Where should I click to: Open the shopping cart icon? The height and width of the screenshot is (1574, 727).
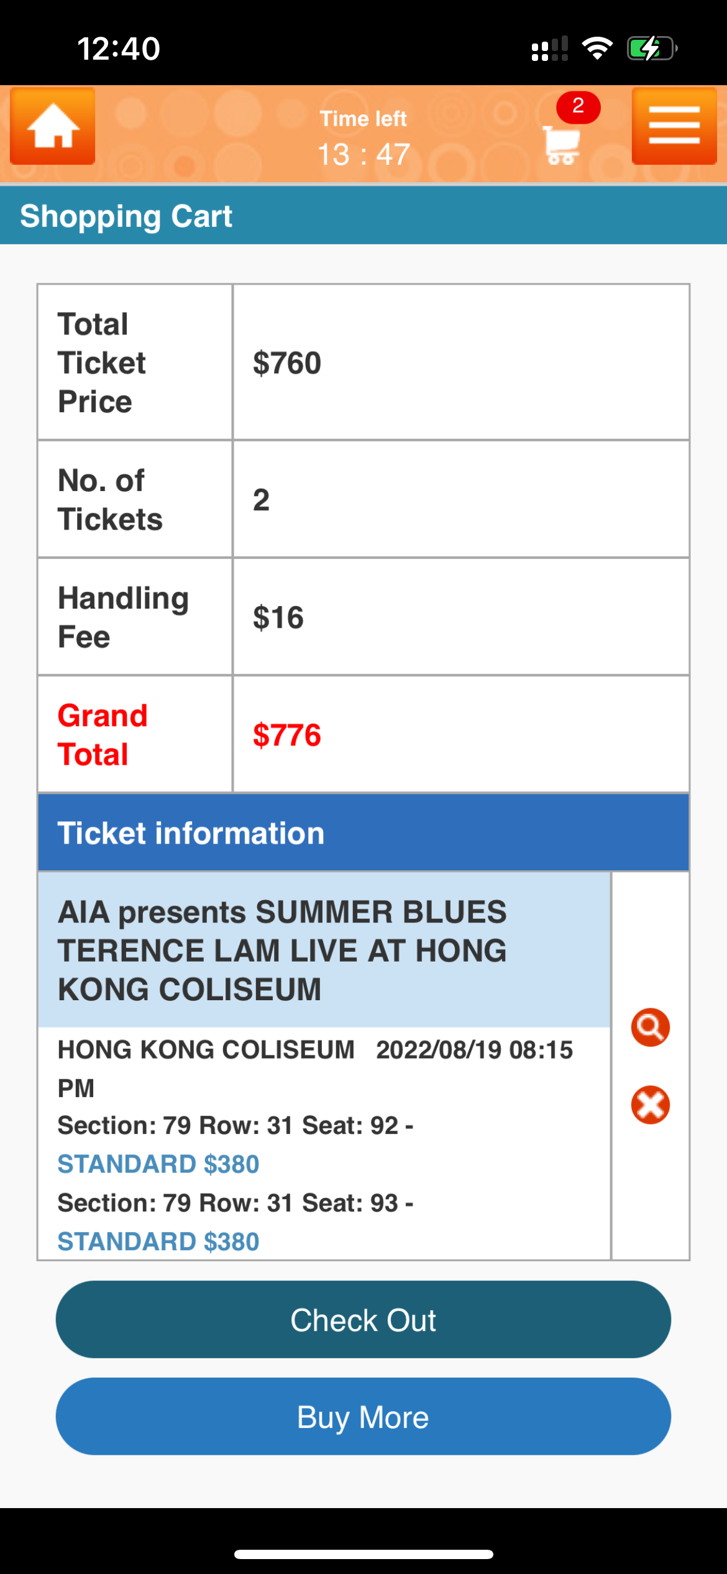562,145
